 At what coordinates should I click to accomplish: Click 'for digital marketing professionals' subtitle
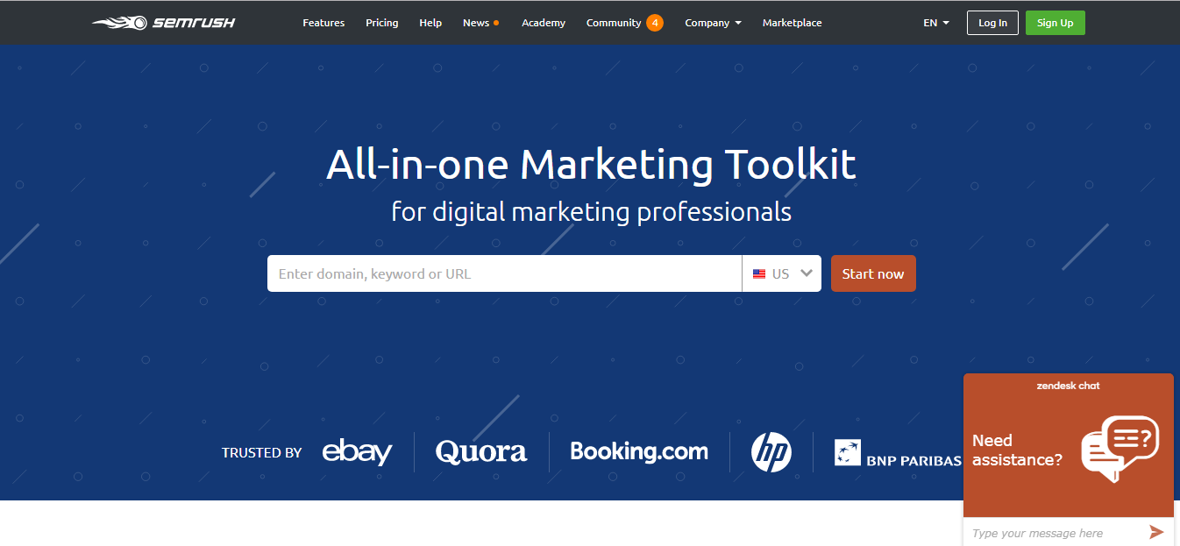click(x=591, y=212)
